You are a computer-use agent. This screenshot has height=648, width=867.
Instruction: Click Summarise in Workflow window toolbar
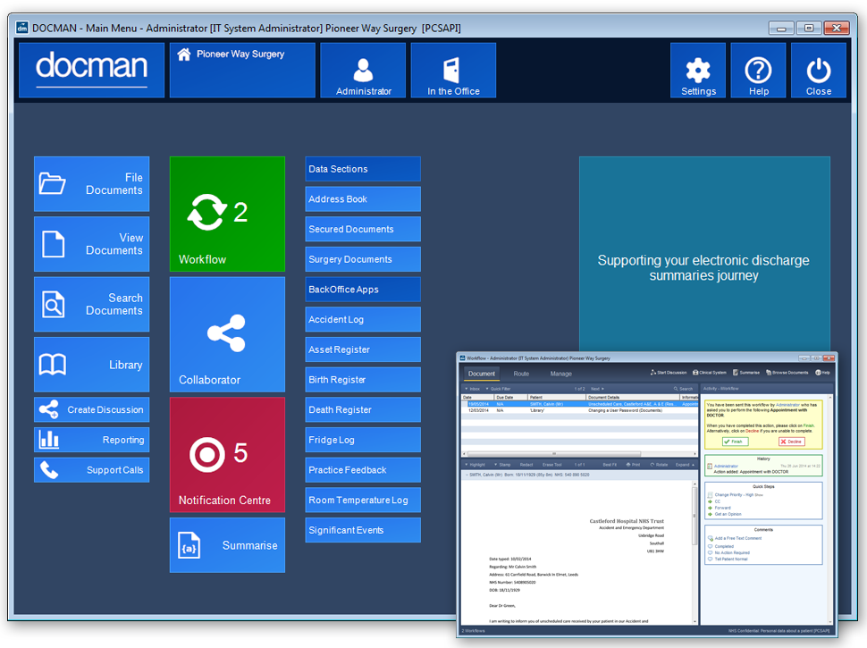[746, 373]
